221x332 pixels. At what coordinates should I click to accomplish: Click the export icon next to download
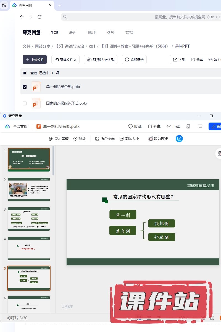click(188, 126)
